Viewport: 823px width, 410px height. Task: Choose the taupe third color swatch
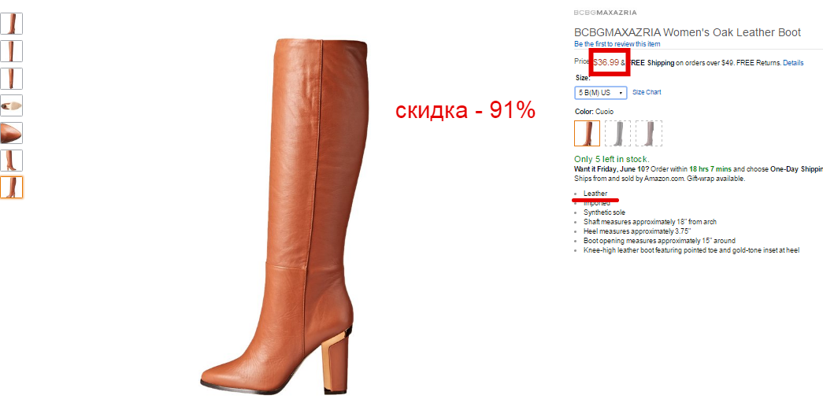click(649, 133)
